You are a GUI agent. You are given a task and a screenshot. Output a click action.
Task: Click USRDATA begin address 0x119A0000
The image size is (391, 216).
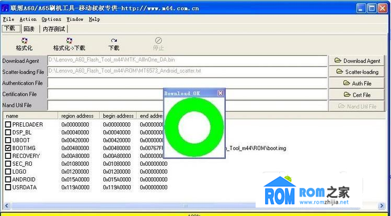pos(117,187)
